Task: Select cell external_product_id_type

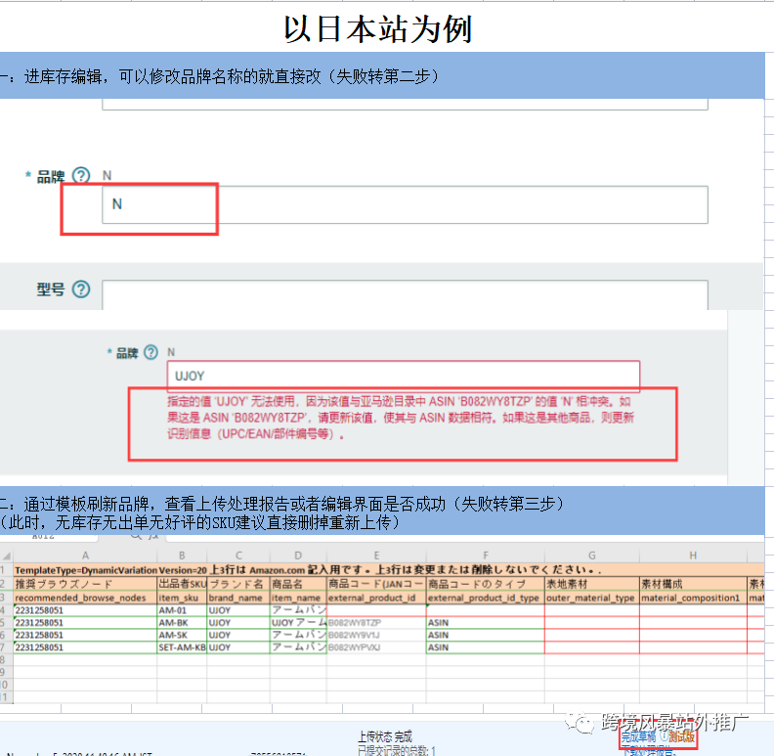Action: click(486, 598)
